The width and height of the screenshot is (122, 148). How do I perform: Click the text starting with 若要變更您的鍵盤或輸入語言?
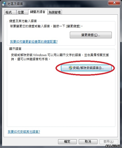[x=46, y=26]
